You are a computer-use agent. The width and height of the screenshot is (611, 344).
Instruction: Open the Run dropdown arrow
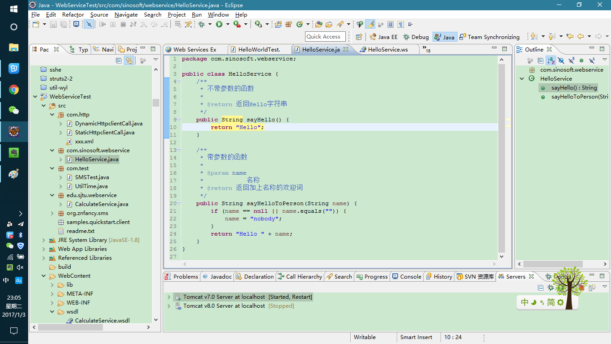click(x=228, y=24)
